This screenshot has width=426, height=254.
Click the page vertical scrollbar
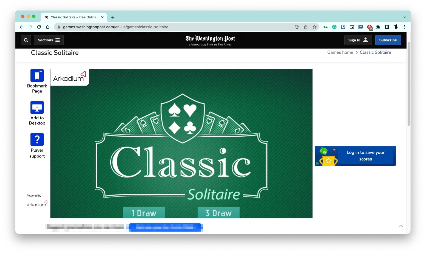point(408,84)
